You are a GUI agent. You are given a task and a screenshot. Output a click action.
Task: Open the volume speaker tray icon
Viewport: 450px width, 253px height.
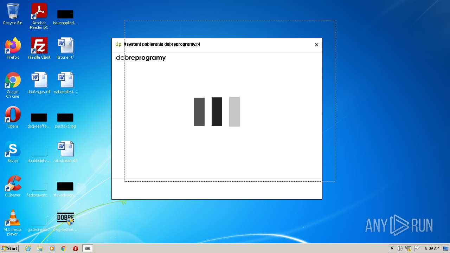(x=400, y=248)
